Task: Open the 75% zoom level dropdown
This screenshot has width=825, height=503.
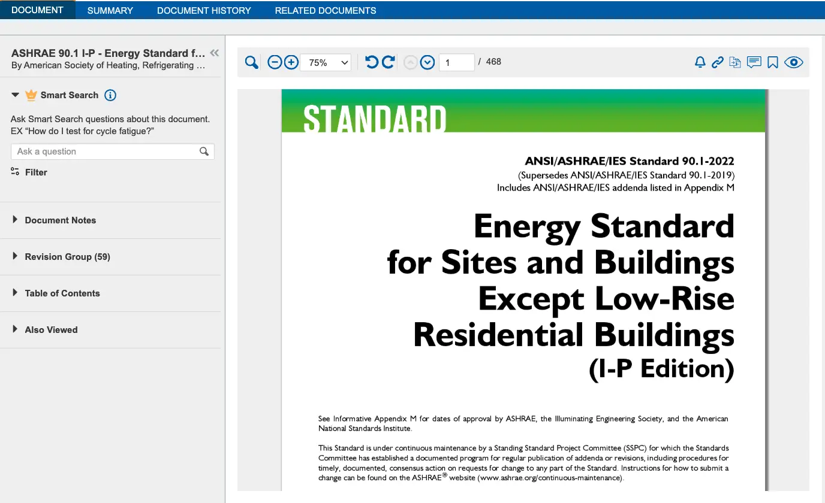Action: click(x=326, y=62)
